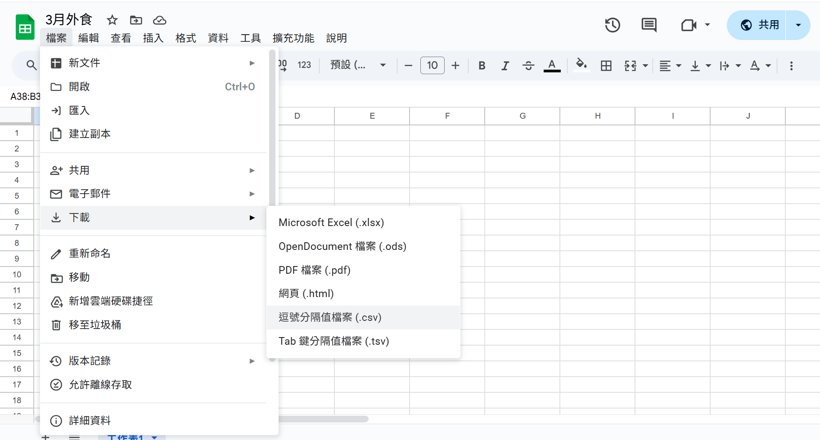Select 移至垃圾桶 option

(153, 325)
